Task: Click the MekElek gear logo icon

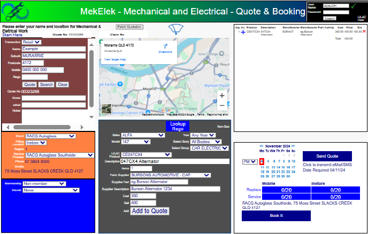Action: coord(15,11)
